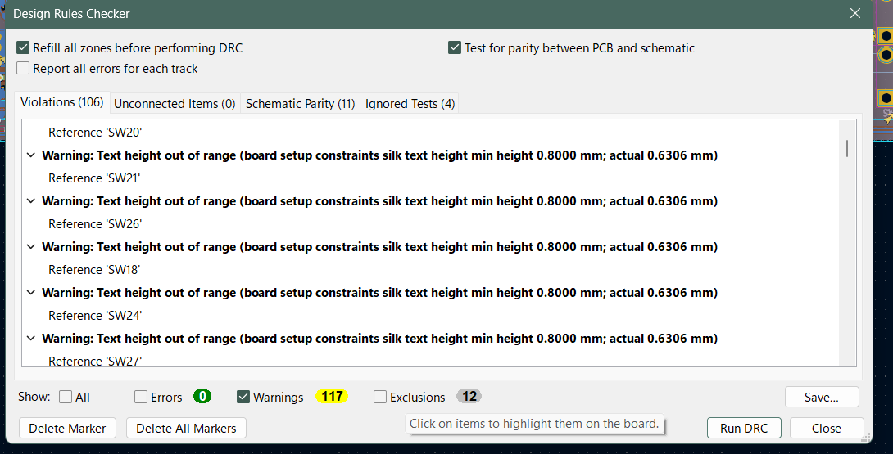Viewport: 893px width, 454px height.
Task: Toggle Report all errors for each track
Action: click(x=23, y=69)
